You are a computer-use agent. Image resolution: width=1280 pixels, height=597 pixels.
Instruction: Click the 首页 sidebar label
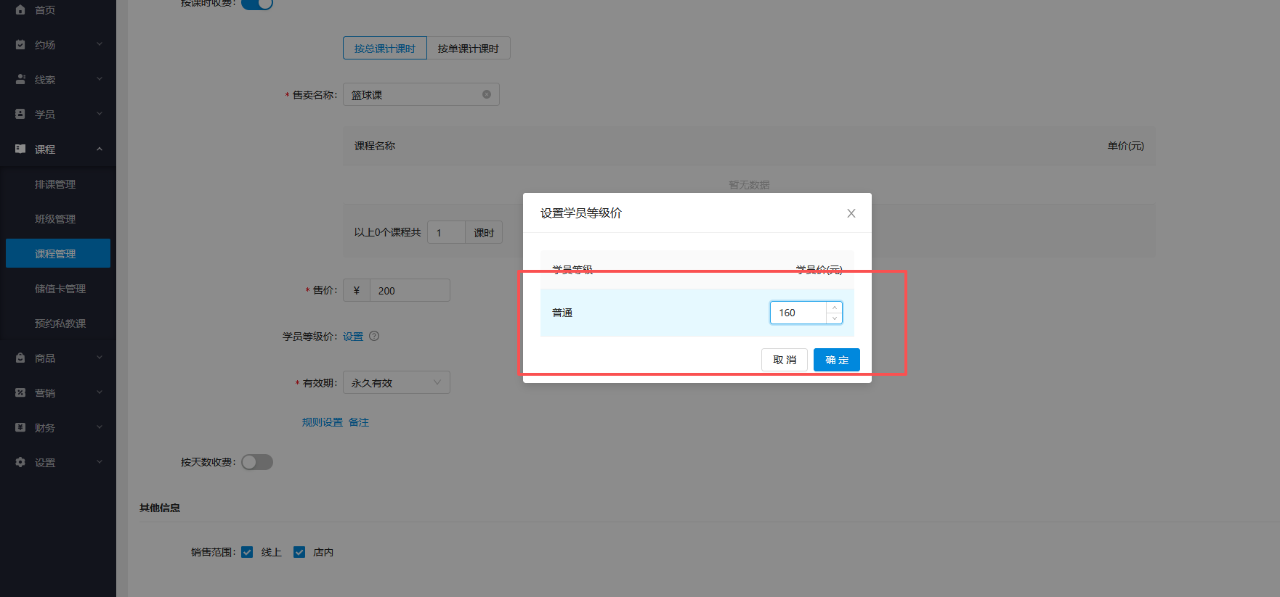[x=45, y=10]
